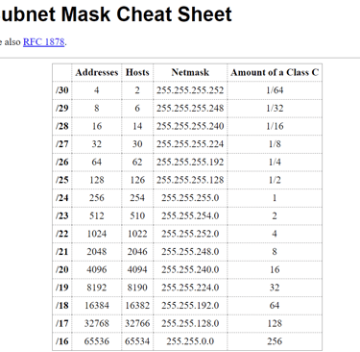
Task: Click the 65534 hosts cell
Action: tap(137, 341)
